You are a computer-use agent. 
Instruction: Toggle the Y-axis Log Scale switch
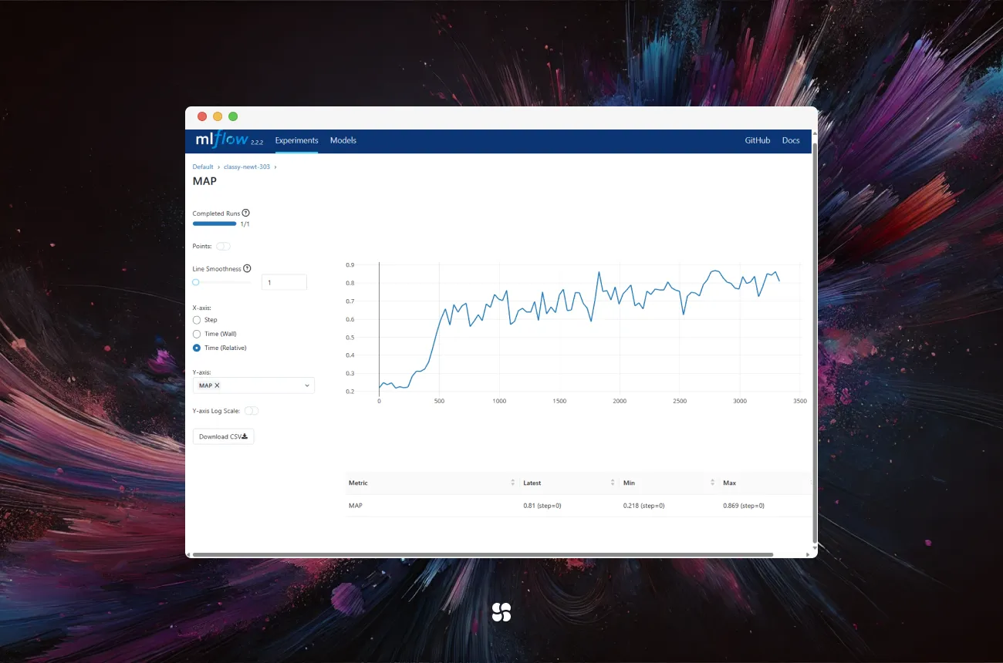click(252, 411)
